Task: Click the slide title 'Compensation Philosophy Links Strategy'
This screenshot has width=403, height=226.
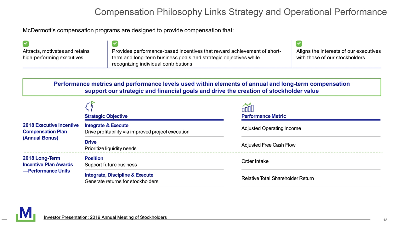Action: click(241, 12)
